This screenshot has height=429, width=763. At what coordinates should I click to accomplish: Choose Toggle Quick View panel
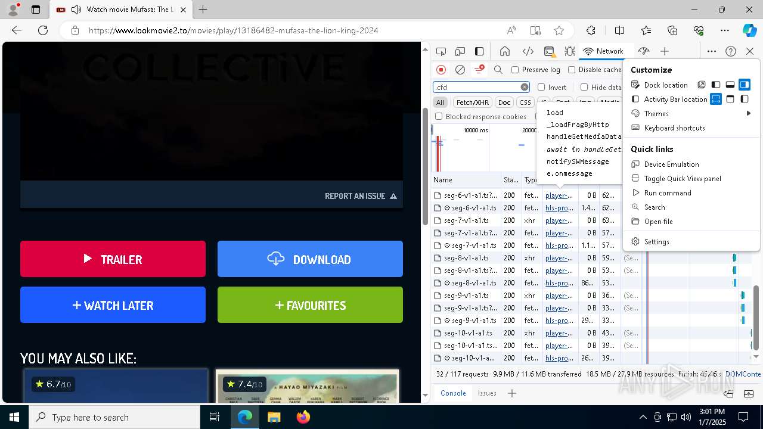[x=691, y=178]
